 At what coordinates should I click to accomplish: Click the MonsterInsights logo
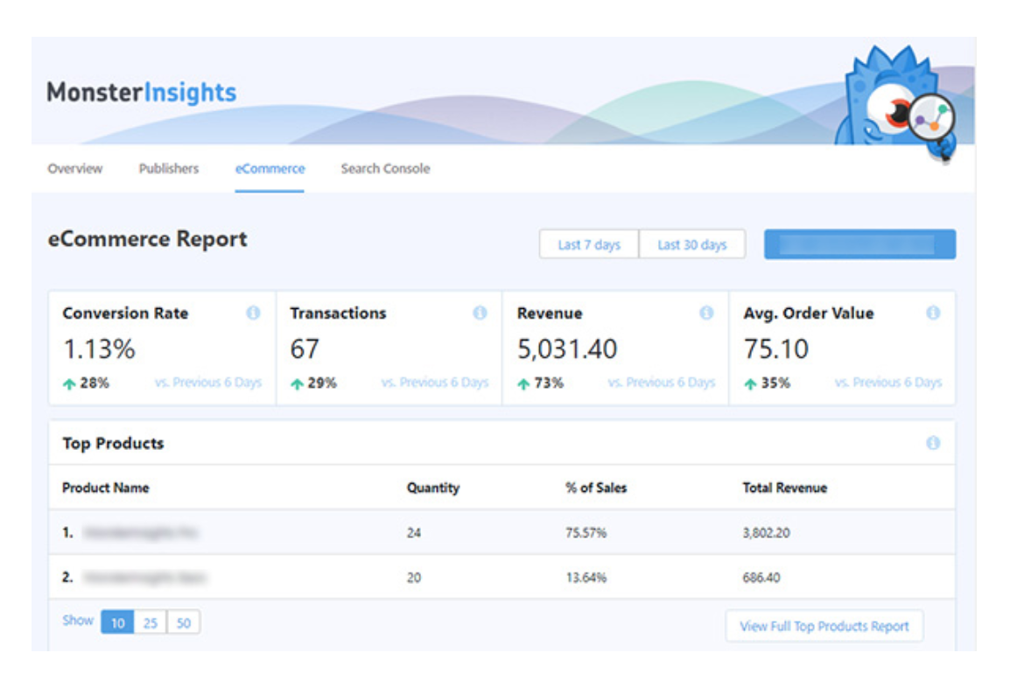coord(142,92)
